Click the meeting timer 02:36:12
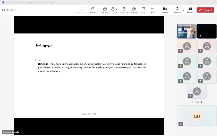The image size is (217, 136). pos(11,10)
